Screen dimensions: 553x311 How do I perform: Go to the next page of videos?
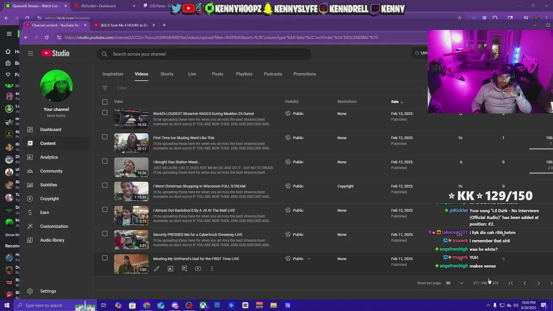point(538,283)
